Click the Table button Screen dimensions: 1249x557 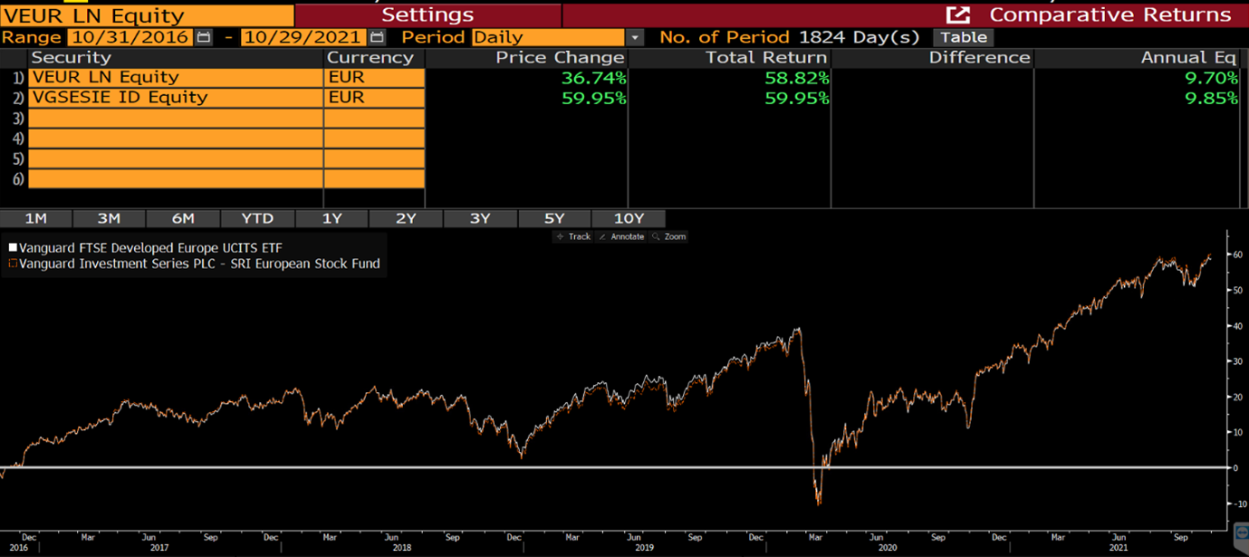pos(964,37)
